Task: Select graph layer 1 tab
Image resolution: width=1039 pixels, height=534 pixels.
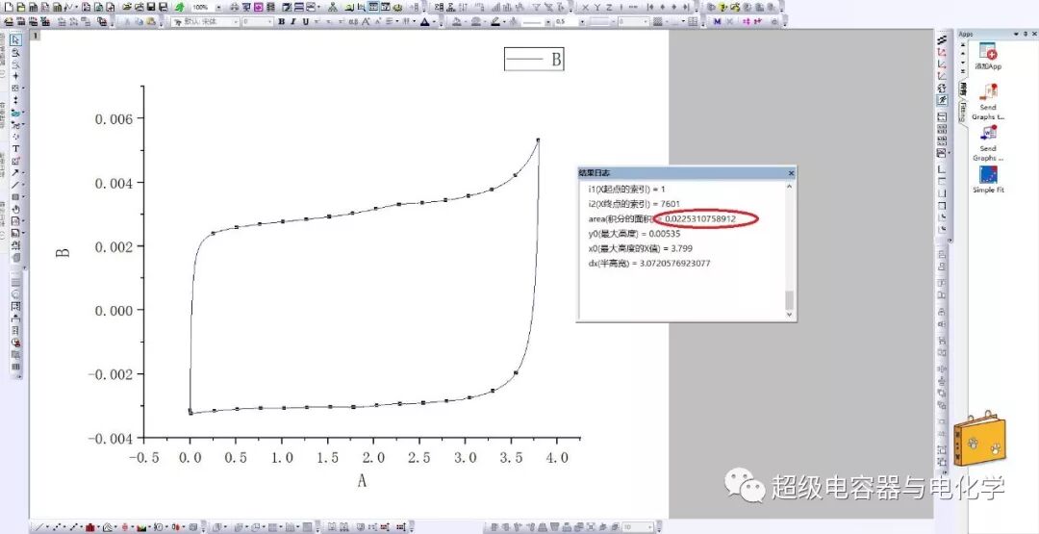Action: (x=37, y=35)
